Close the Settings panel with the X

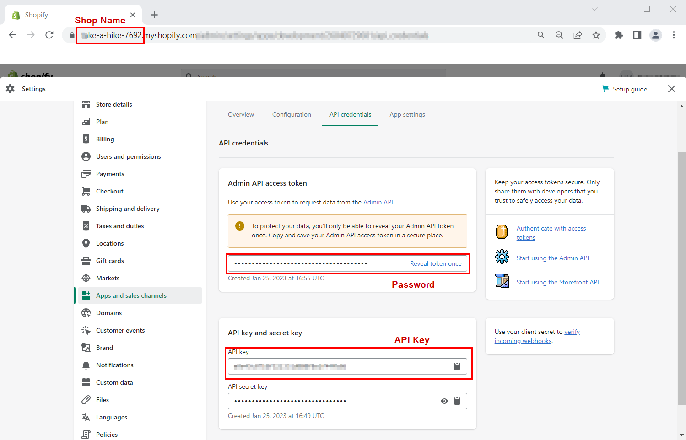(x=672, y=89)
